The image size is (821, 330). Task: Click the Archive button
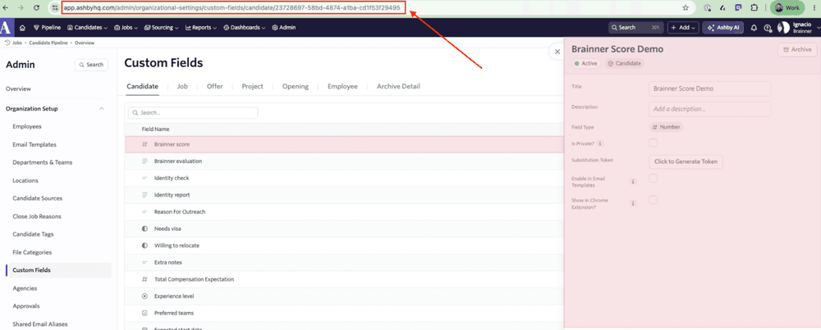pyautogui.click(x=797, y=50)
